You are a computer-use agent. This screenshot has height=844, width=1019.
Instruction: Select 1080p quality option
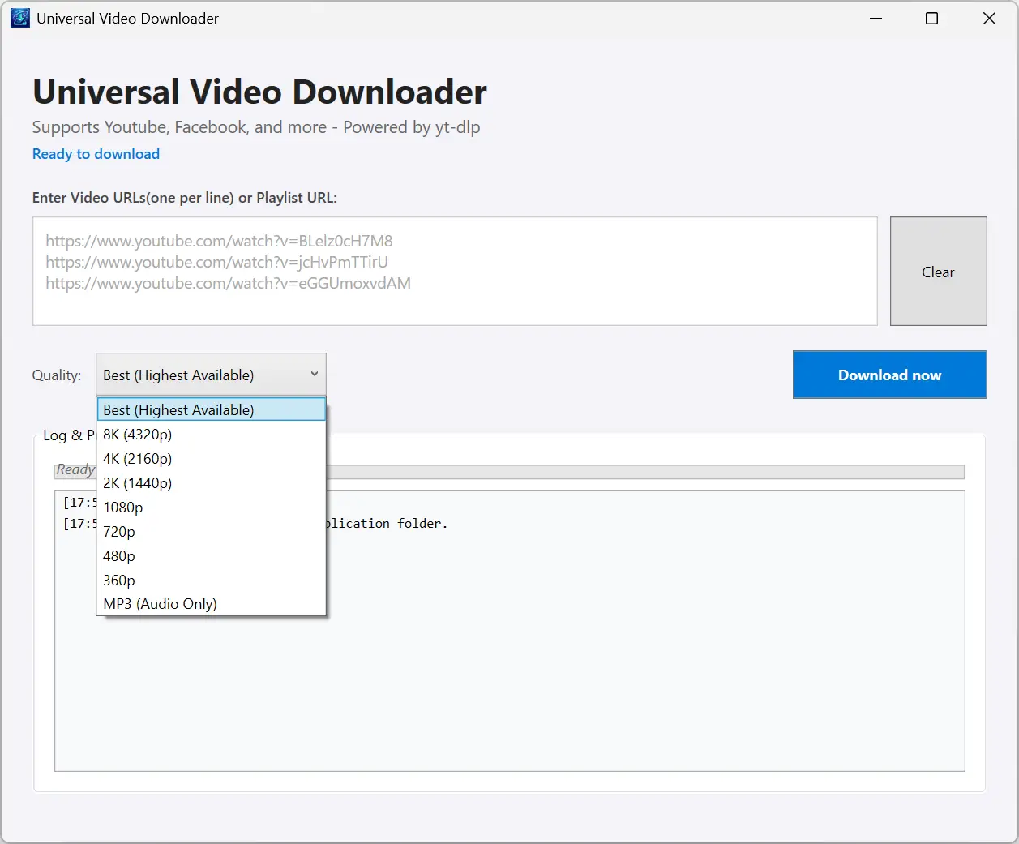tap(211, 508)
